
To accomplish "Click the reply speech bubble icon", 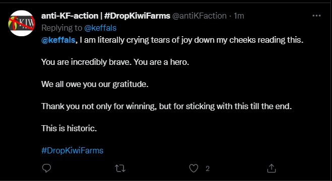I will click(x=46, y=168).
